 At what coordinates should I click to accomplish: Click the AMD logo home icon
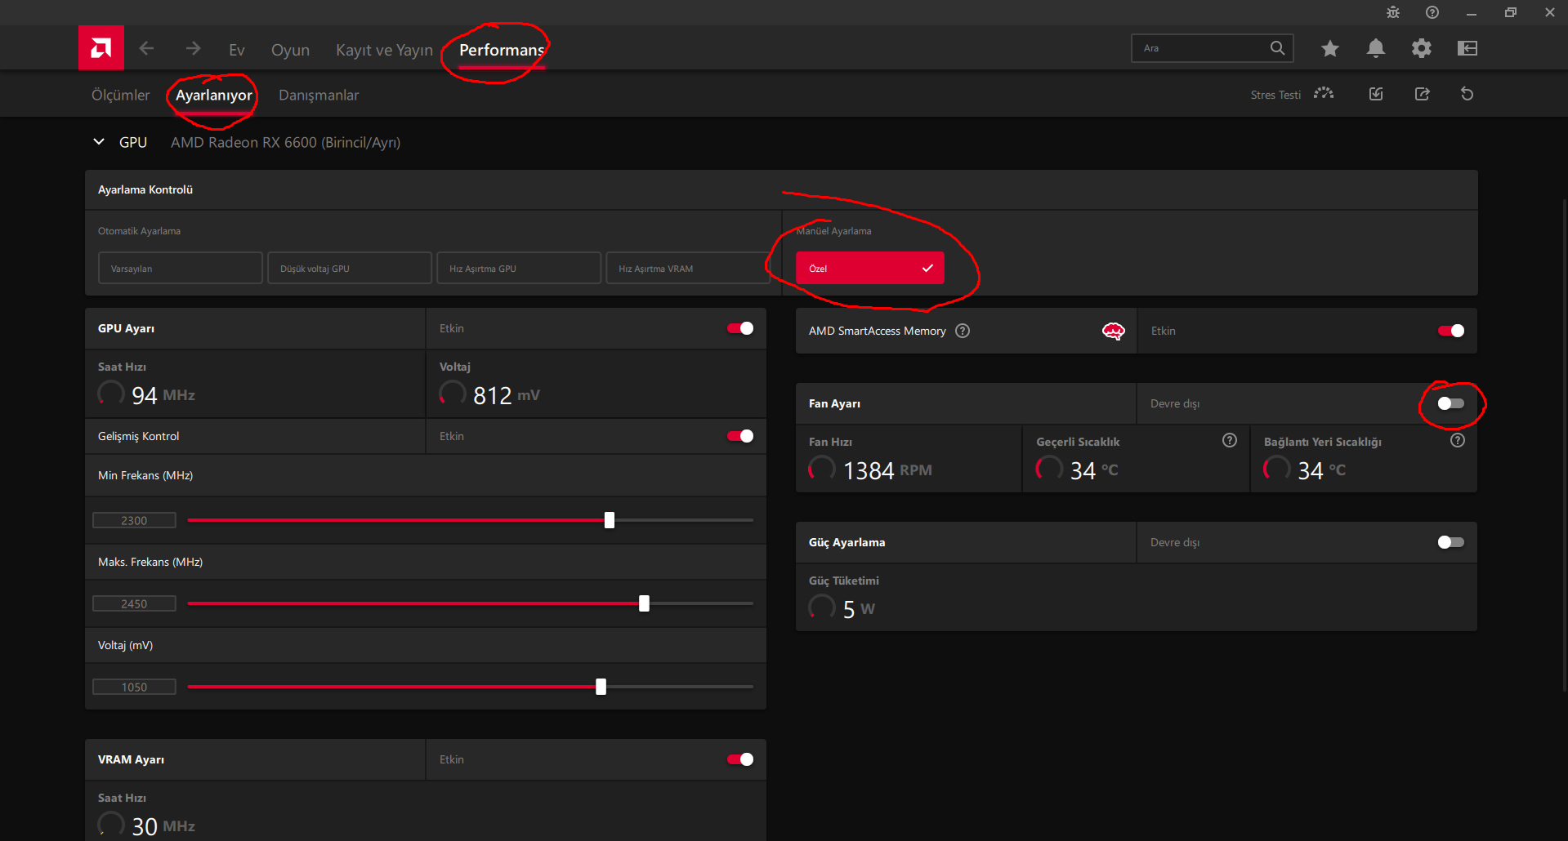click(101, 48)
